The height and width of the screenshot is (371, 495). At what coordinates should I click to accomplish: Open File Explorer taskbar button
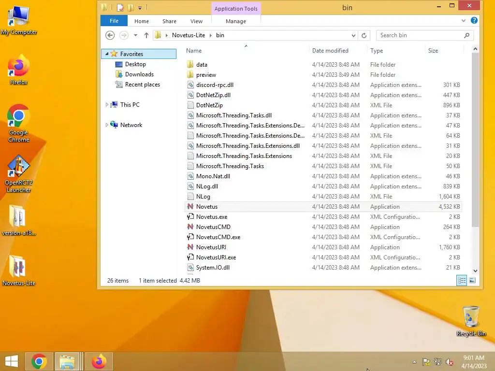click(67, 361)
